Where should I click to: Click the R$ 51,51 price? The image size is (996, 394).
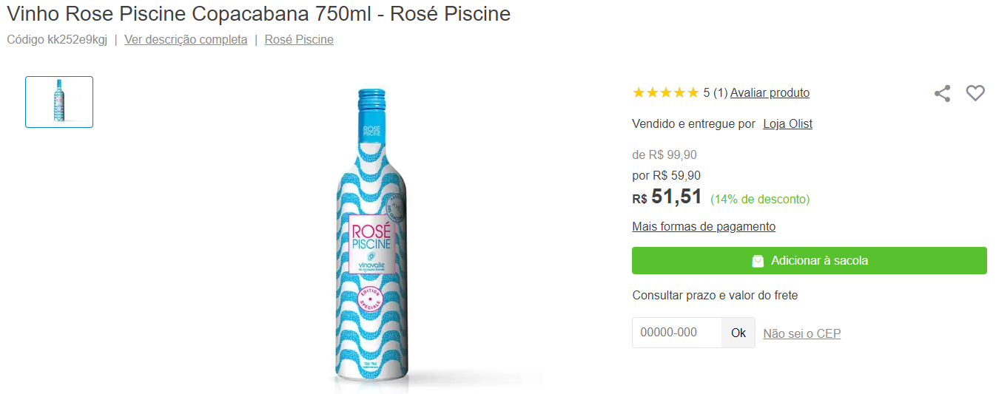[667, 197]
